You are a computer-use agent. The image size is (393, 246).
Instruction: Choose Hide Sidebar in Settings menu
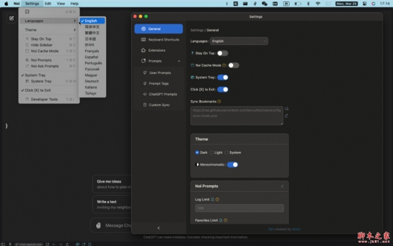(49, 45)
